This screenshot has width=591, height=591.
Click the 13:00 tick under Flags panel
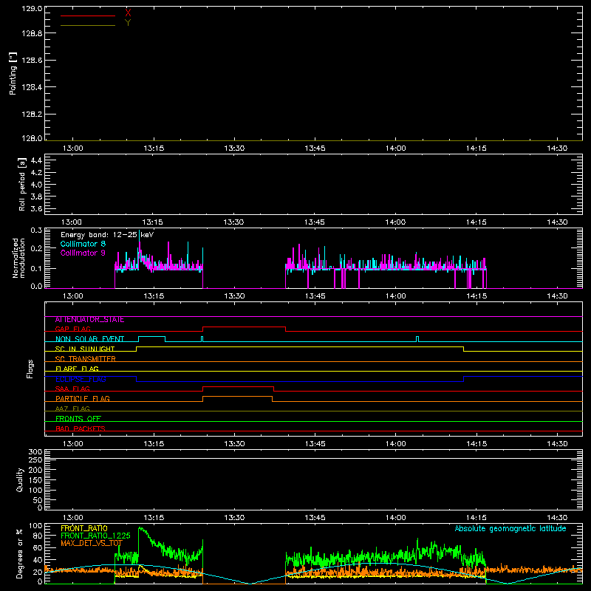click(x=72, y=444)
